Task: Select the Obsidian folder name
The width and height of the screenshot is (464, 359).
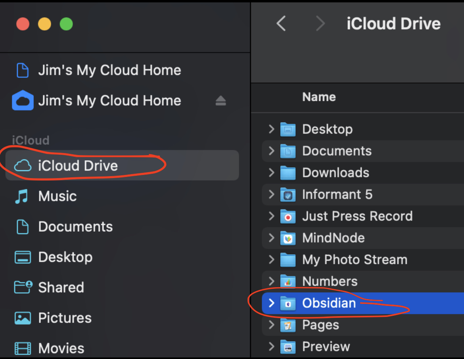Action: tap(329, 303)
